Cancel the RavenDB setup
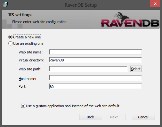Screen dimensions: 162x127 pos(143,117)
